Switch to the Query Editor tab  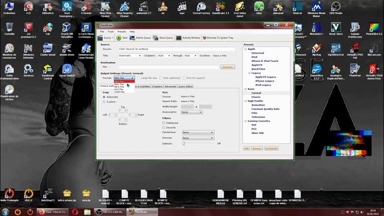tap(185, 86)
